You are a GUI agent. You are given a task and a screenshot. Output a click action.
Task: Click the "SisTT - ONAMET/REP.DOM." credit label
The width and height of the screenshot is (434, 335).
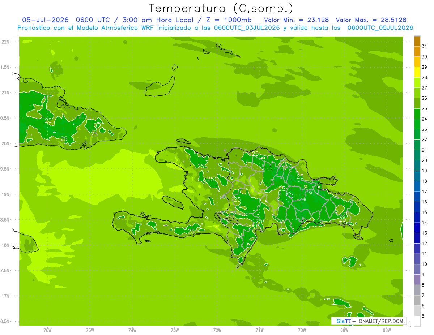[368, 321]
